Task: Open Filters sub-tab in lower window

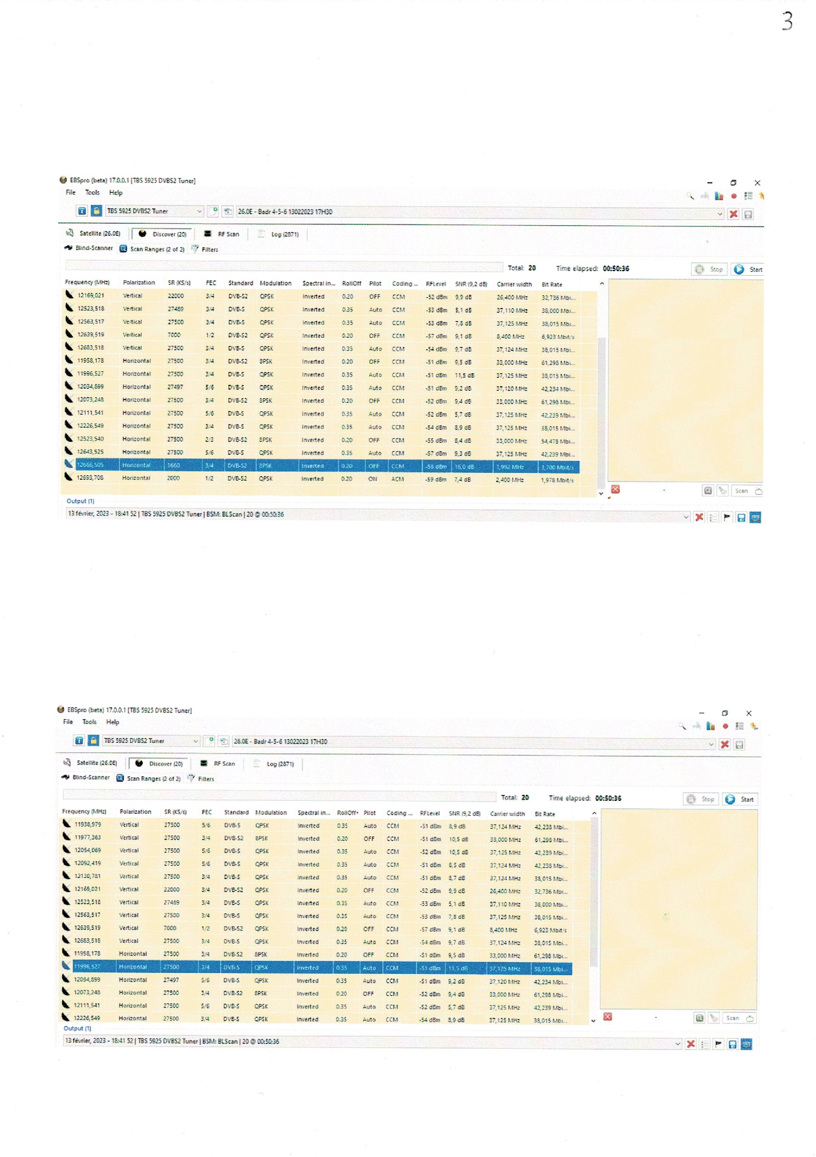Action: pos(201,779)
